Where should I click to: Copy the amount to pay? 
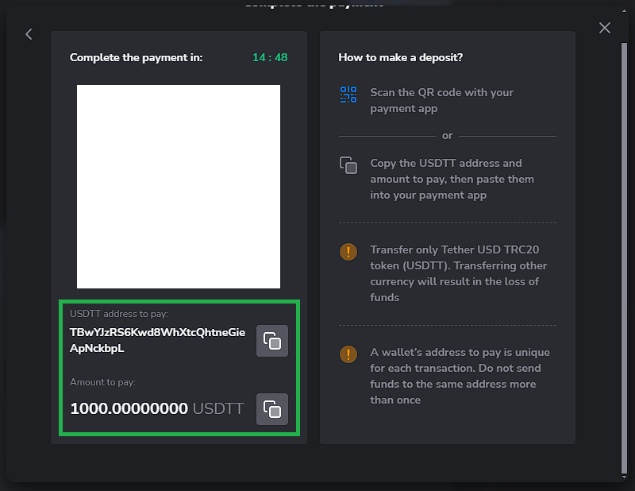click(271, 409)
